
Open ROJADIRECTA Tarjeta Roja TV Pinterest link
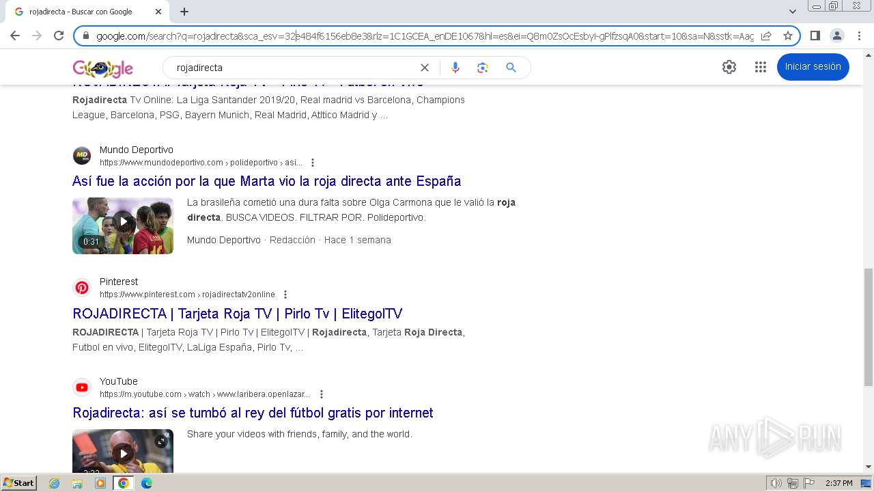238,314
